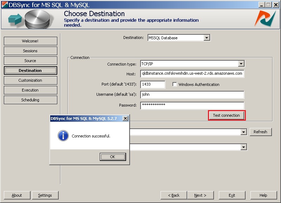Click the database disk icon in header
The width and height of the screenshot is (281, 203).
(37, 19)
